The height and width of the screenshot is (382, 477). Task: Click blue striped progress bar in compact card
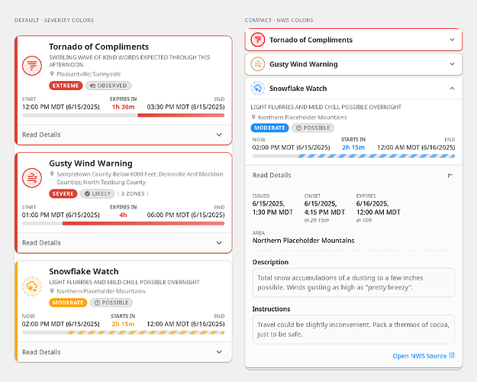[376, 156]
